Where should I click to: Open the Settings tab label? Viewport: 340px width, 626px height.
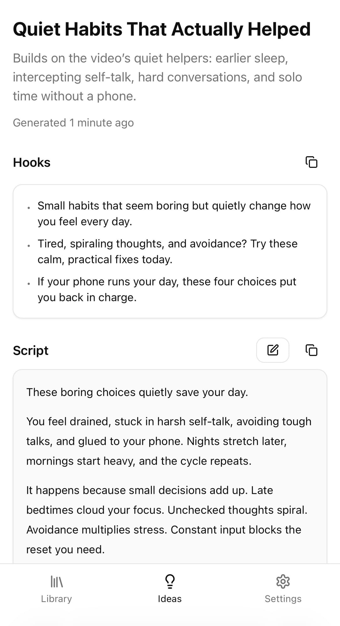point(283,599)
